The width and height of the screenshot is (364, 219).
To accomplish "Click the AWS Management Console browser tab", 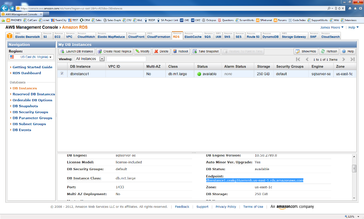I will click(22, 14).
